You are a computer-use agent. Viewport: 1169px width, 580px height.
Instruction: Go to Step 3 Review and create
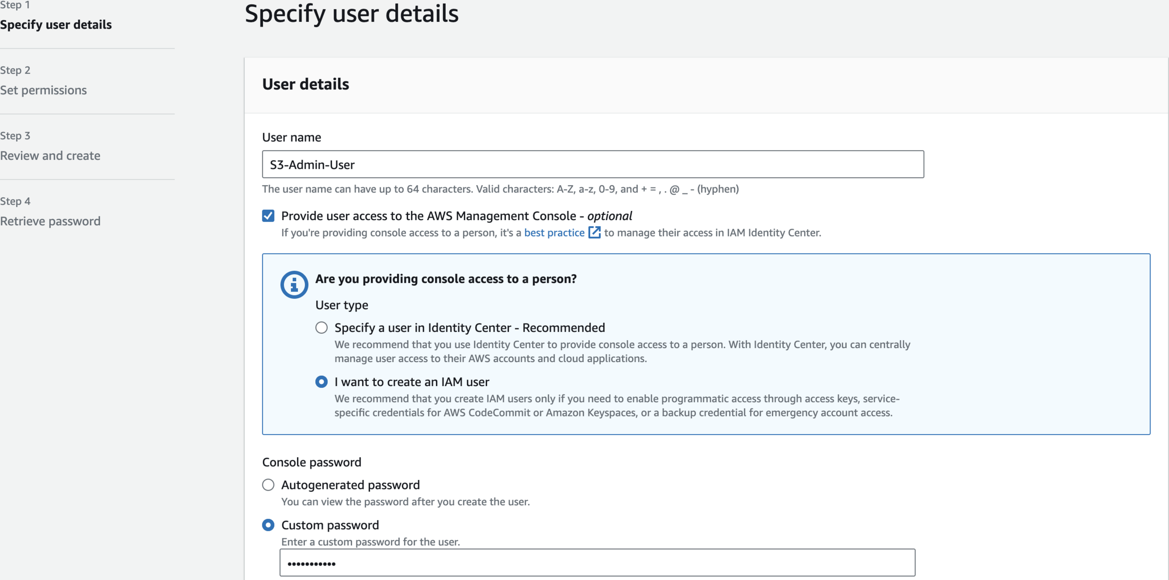[x=50, y=156]
